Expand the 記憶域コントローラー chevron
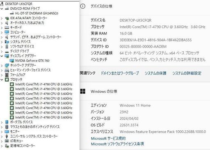The height and width of the screenshot is (150, 210). coord(2,146)
